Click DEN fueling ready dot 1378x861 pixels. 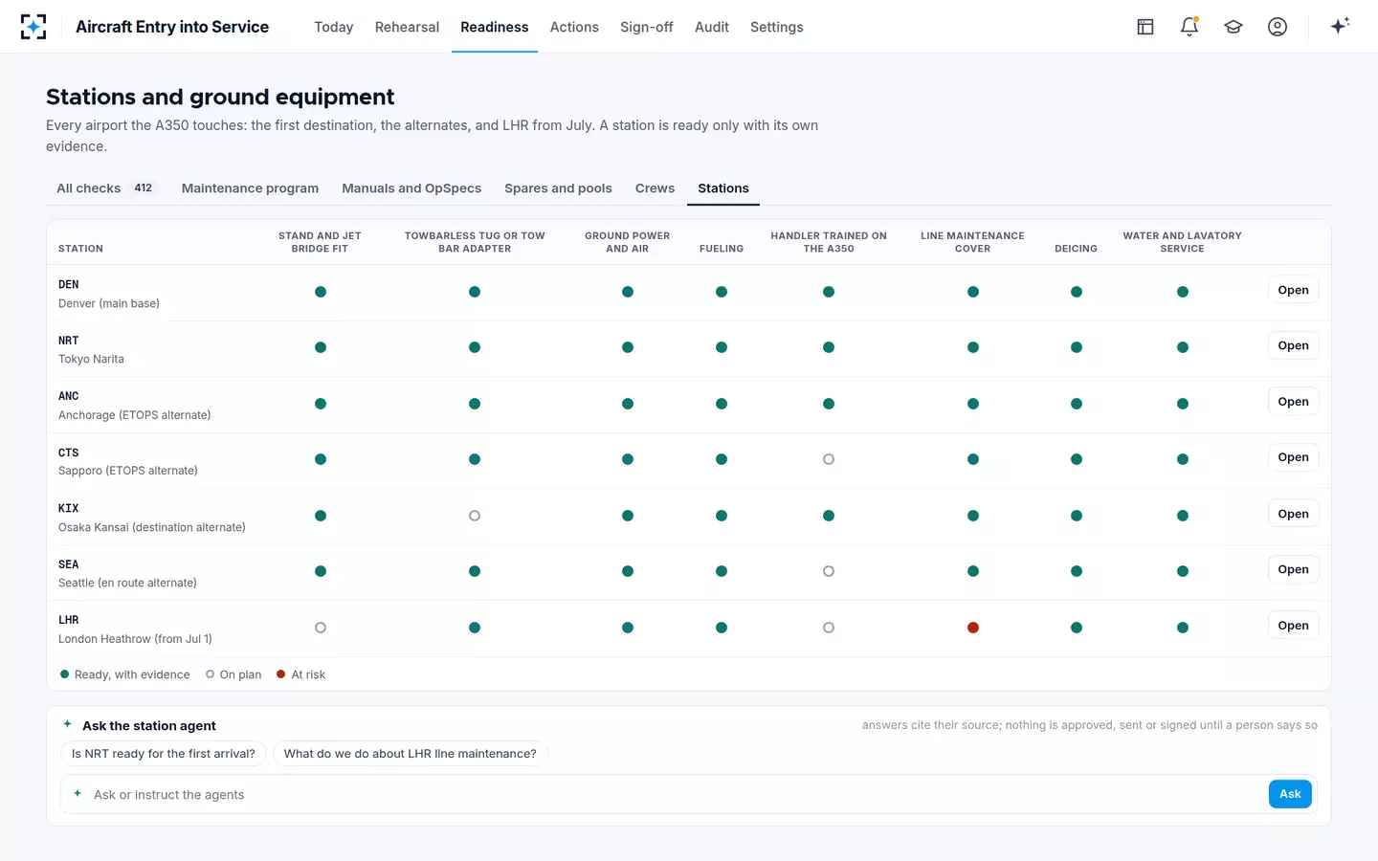[722, 292]
